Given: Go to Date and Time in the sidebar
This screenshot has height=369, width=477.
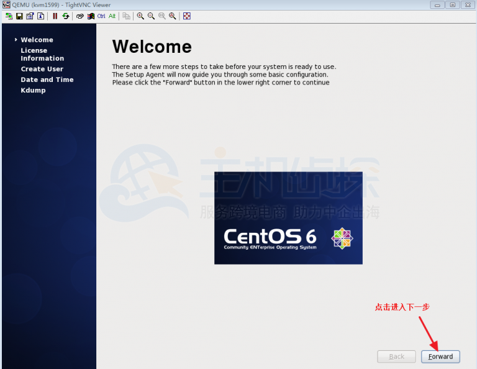Looking at the screenshot, I should pos(47,80).
